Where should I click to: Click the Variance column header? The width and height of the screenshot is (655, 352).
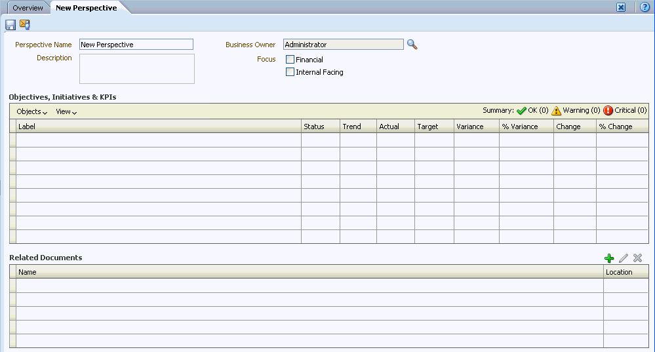point(476,126)
